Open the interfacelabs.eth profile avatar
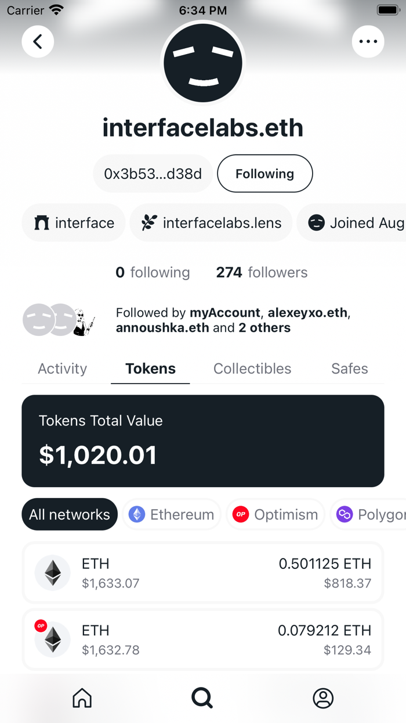Screen dimensions: 406x723 [202, 63]
